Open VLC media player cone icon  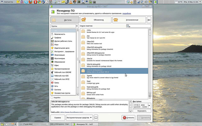point(71,2)
